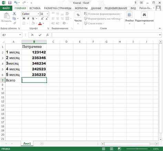Toggle underline Ч formatting
This screenshot has height=151, width=163.
(33, 19)
